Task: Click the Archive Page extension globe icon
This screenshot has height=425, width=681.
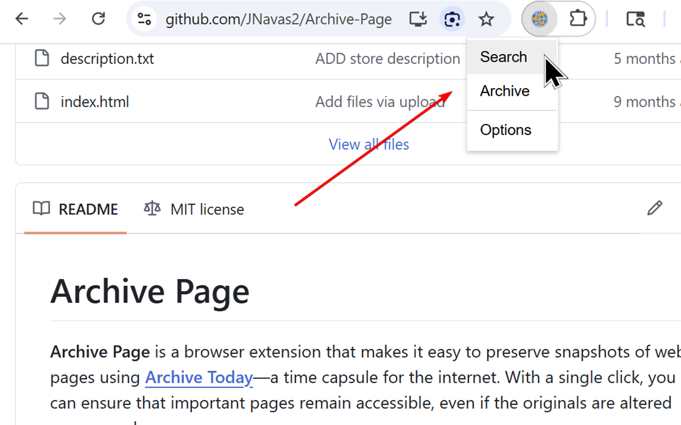Action: pyautogui.click(x=539, y=20)
